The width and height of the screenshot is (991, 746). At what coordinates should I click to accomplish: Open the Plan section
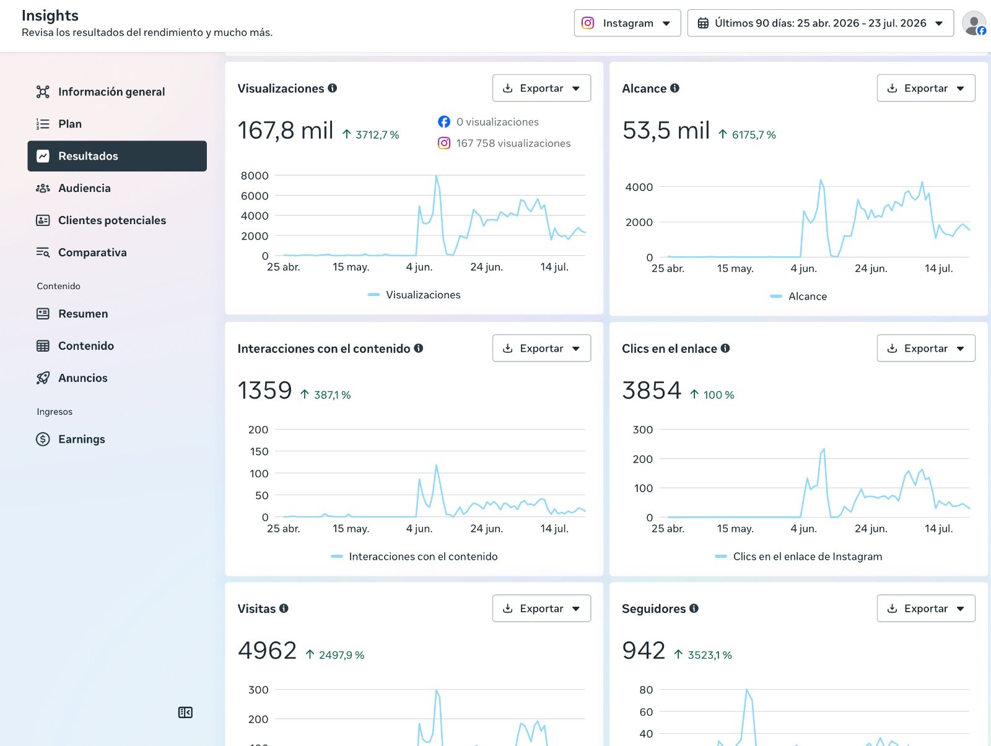pos(117,124)
